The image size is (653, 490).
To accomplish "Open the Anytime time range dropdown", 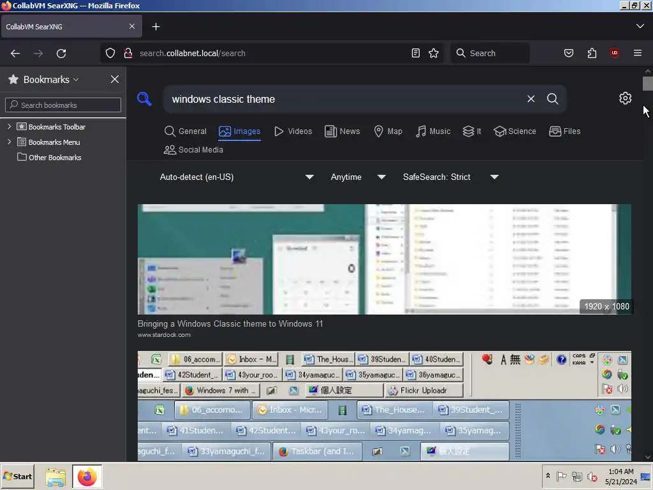I will tap(358, 177).
